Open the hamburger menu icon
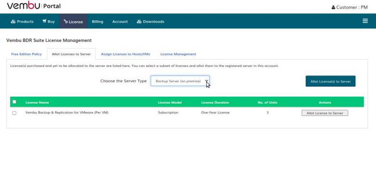Image resolution: width=376 pixels, height=178 pixels. point(365,21)
